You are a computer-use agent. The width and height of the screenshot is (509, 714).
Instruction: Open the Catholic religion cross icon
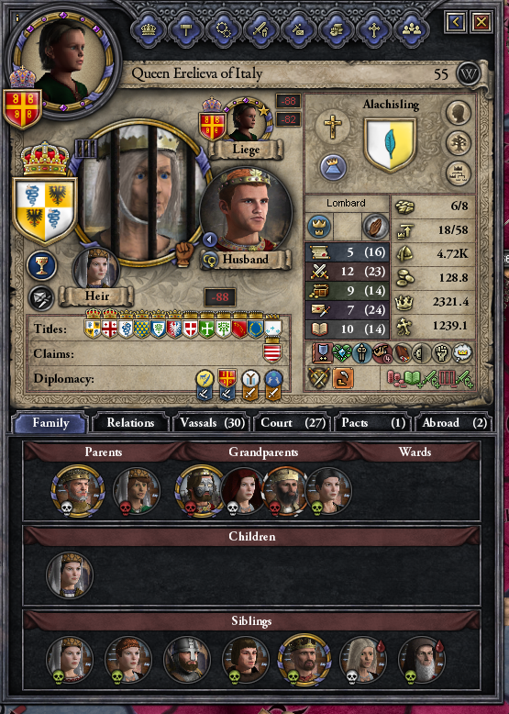click(333, 124)
